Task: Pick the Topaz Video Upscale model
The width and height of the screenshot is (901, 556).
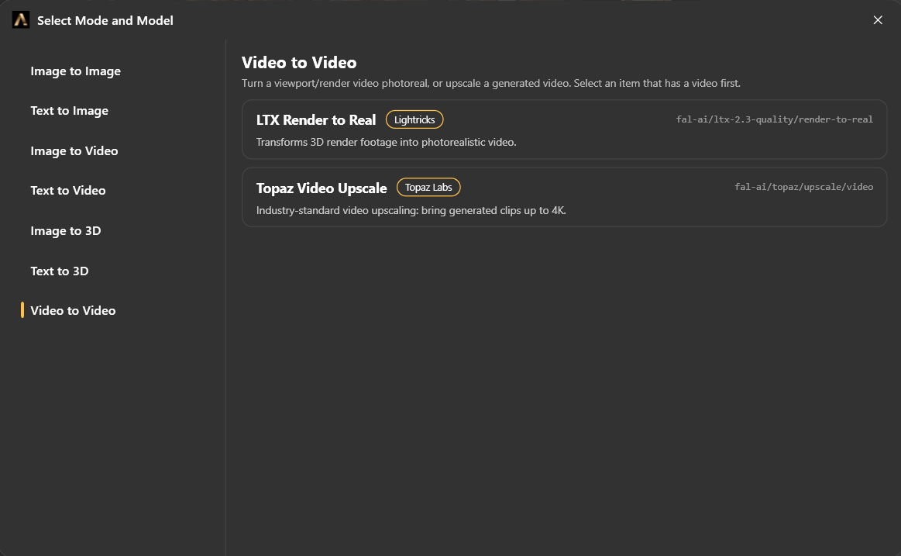Action: coord(564,197)
